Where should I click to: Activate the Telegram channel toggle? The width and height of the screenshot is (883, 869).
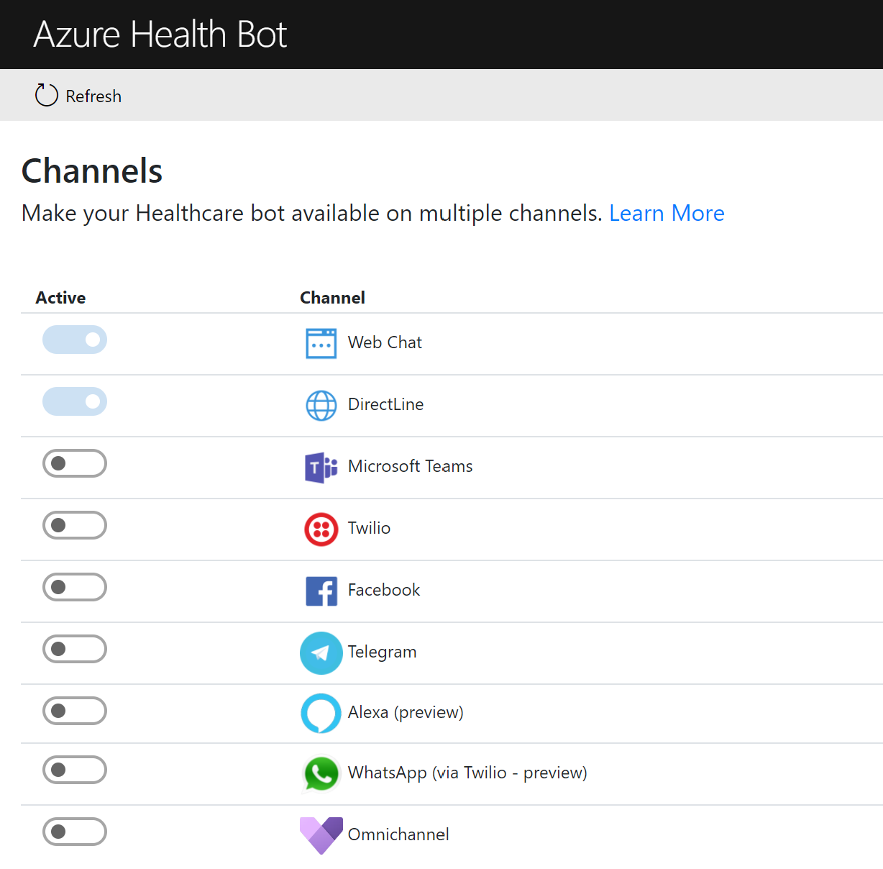(75, 649)
